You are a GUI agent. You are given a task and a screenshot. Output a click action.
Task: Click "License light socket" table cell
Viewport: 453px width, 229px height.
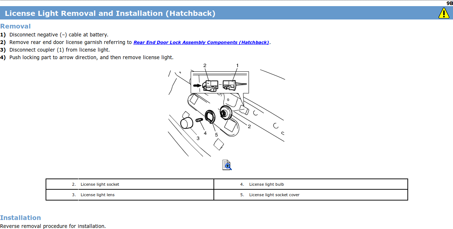[x=100, y=184]
